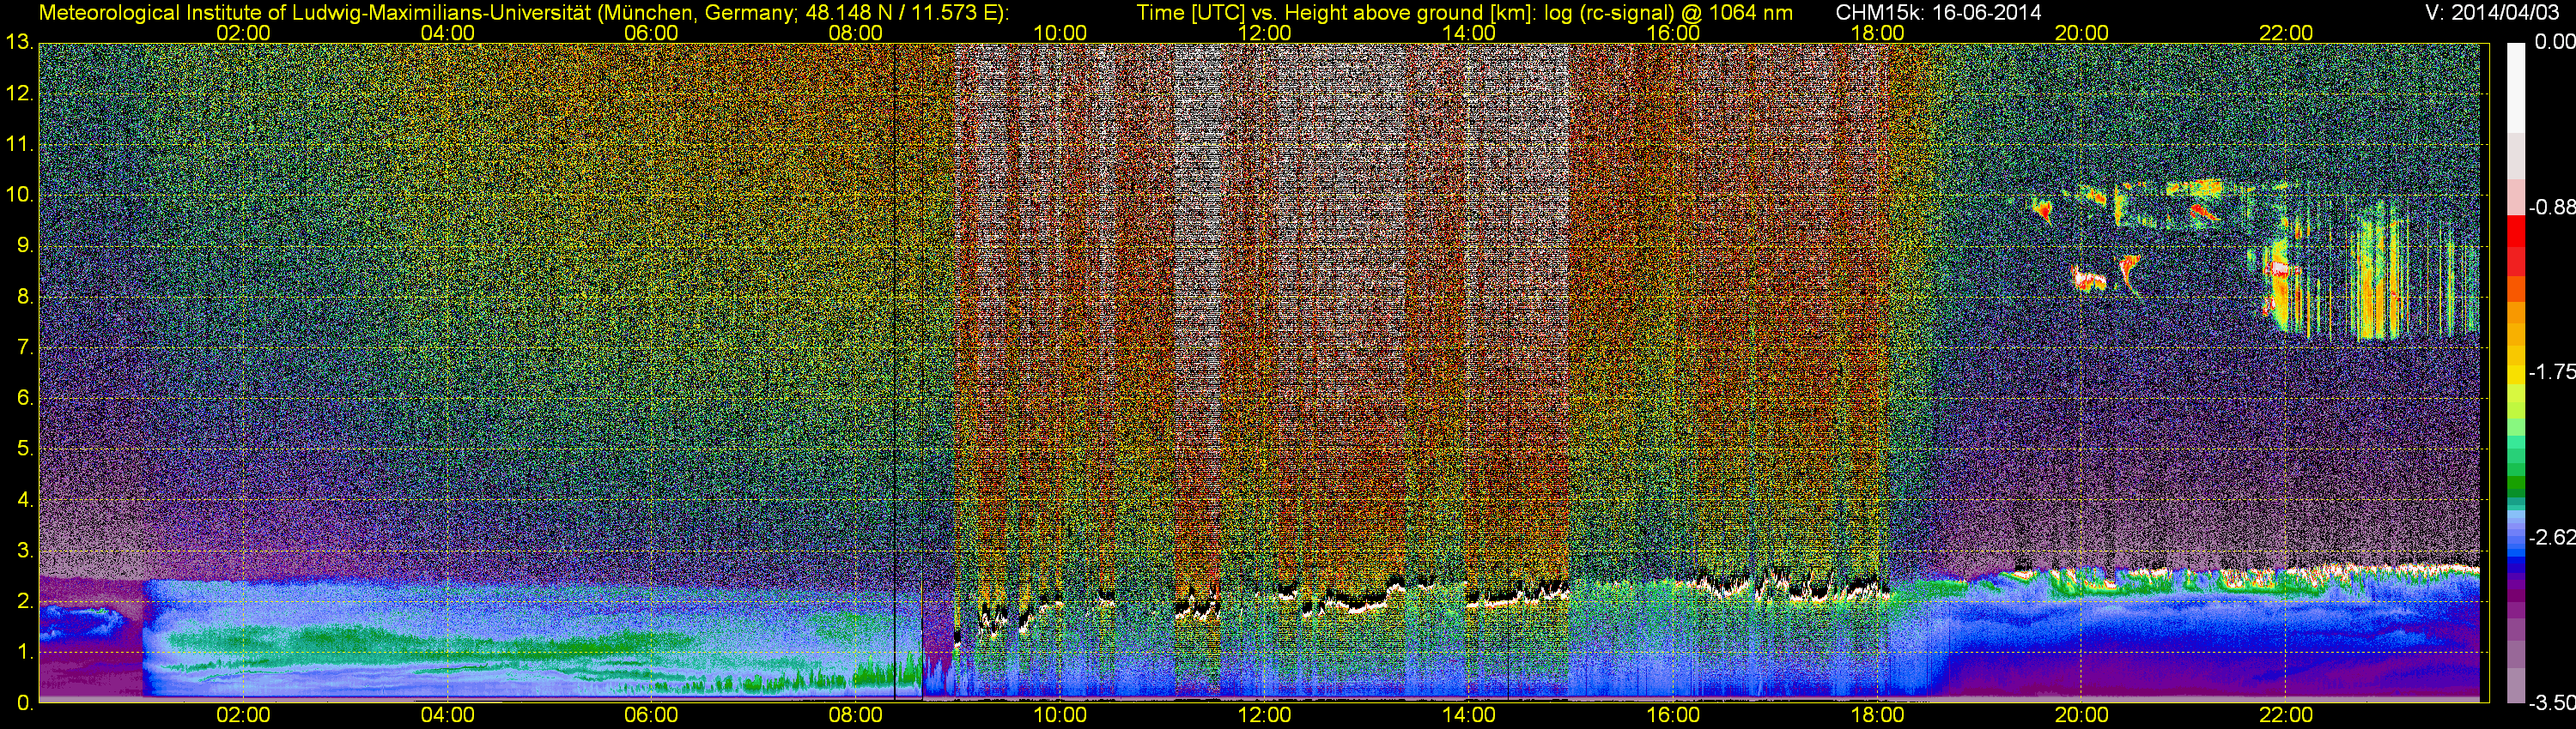Click the 10 km height axis label
The image size is (2576, 729).
coord(18,195)
